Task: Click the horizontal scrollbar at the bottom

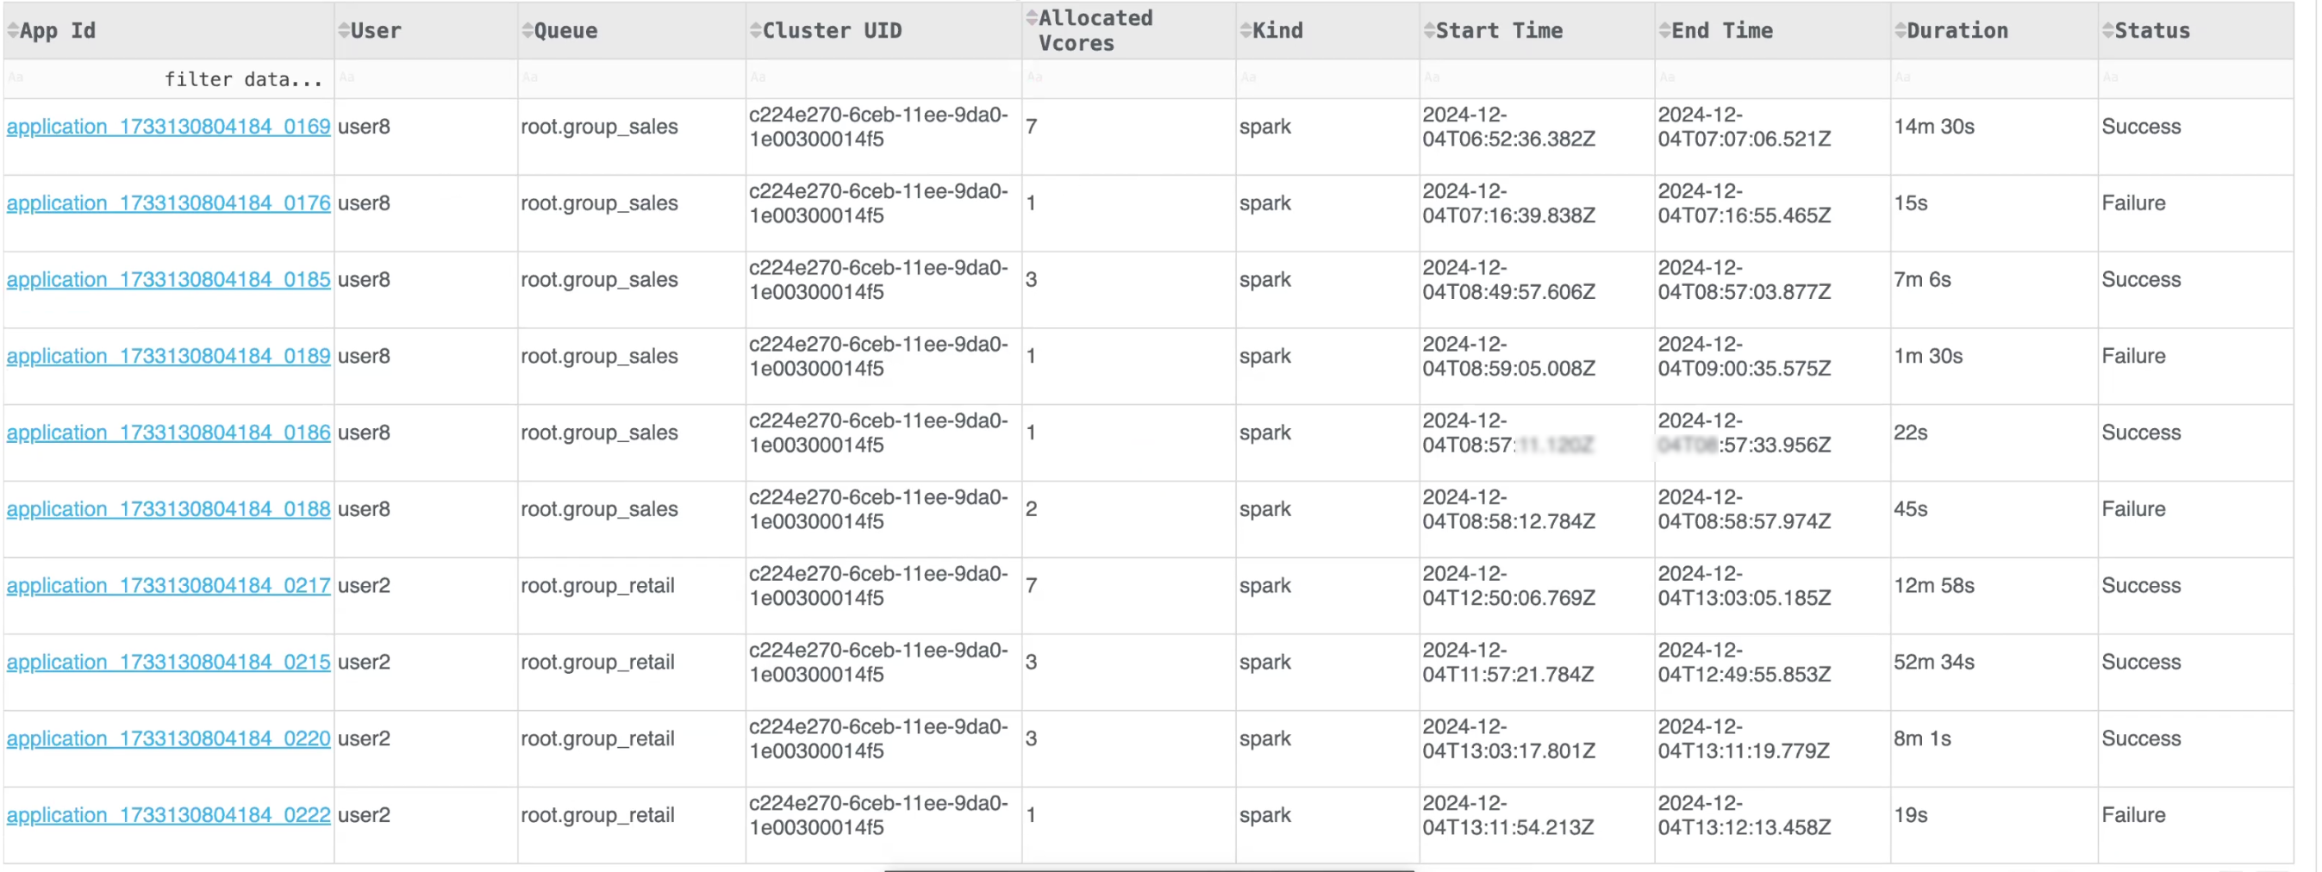Action: 1149,868
